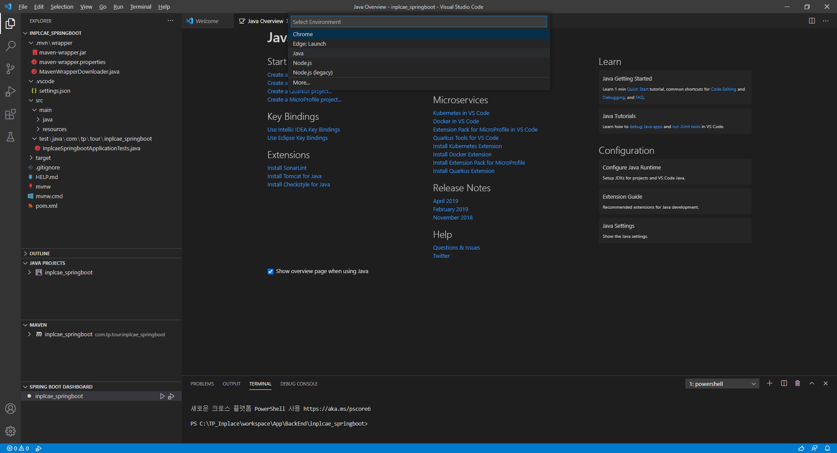Toggle Show overview page when using Java
Image resolution: width=837 pixels, height=453 pixels.
pyautogui.click(x=270, y=271)
